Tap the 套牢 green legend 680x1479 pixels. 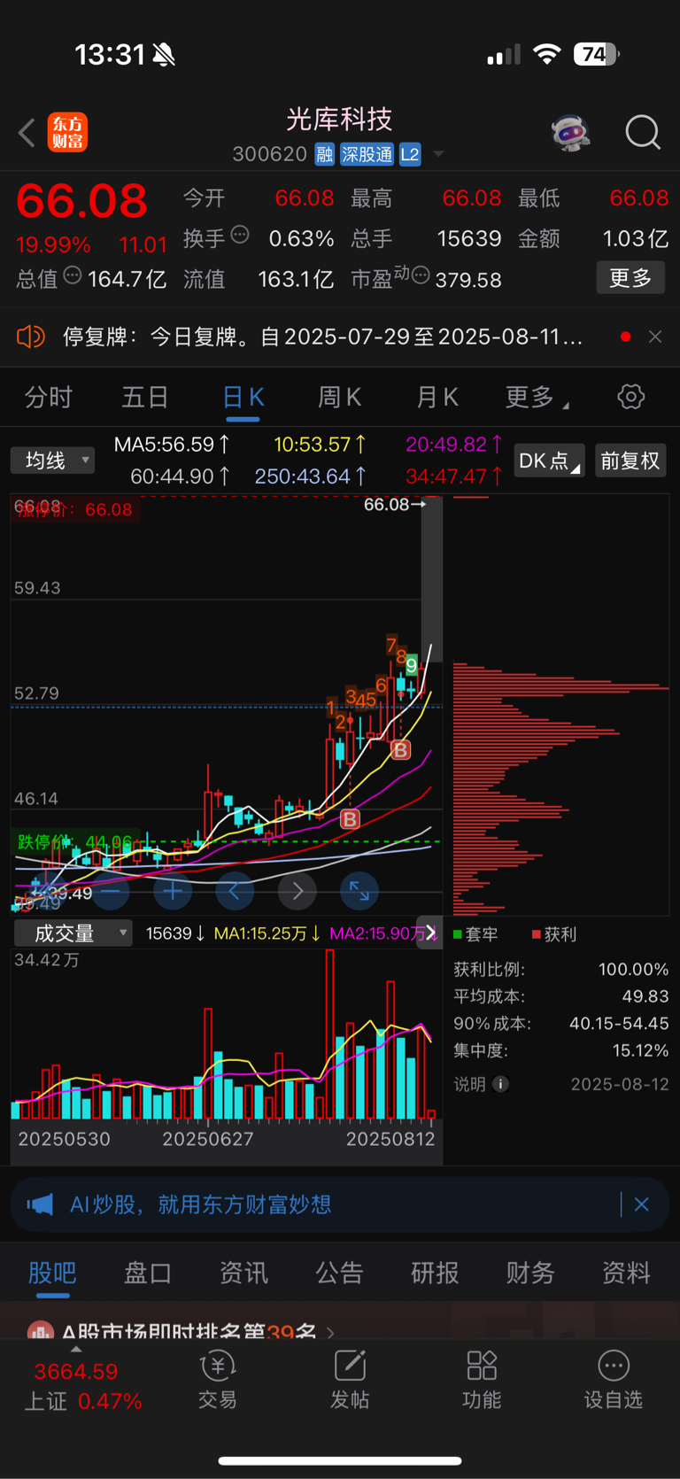475,934
